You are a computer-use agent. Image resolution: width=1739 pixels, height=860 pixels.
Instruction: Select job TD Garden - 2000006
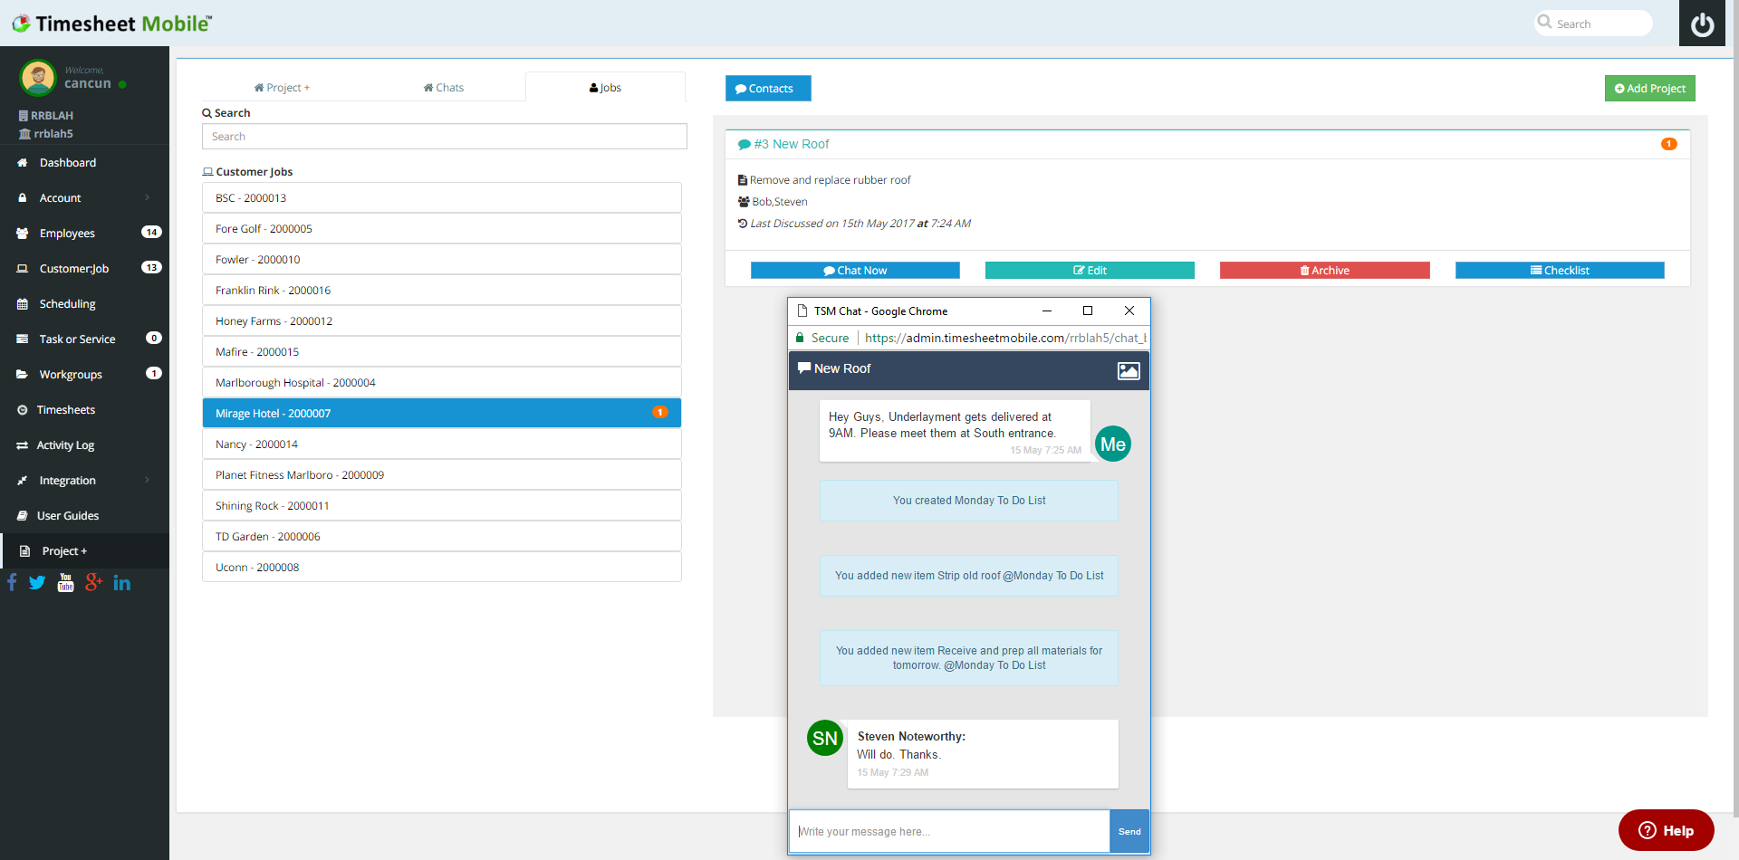point(442,536)
